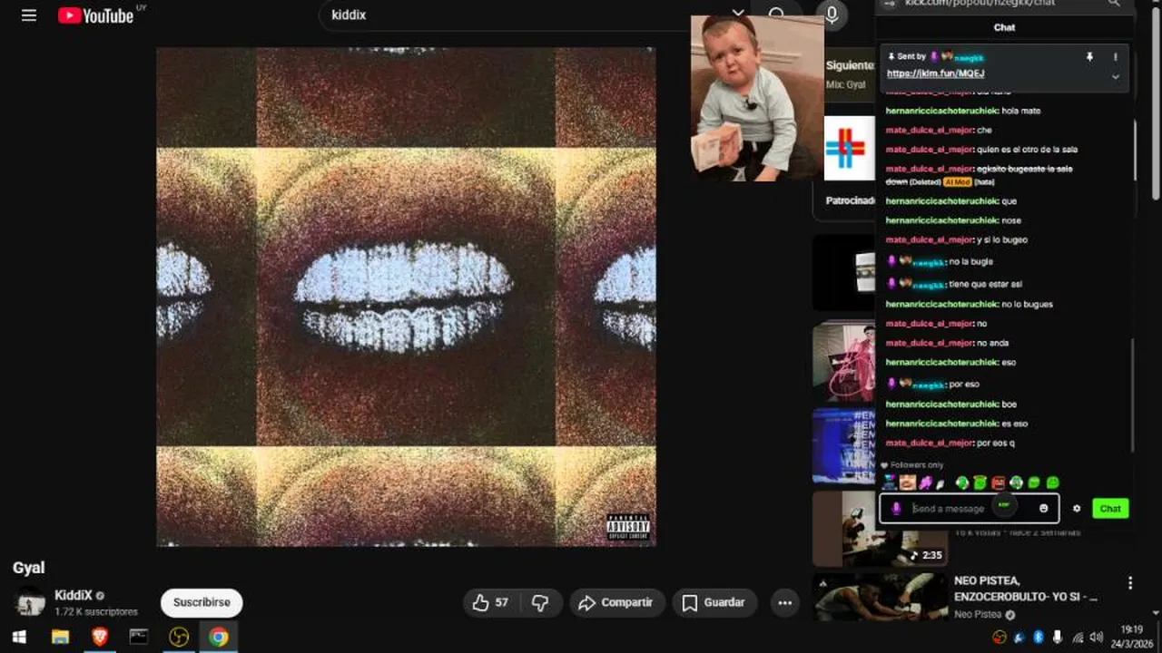Save the video with Guardar

coord(714,603)
